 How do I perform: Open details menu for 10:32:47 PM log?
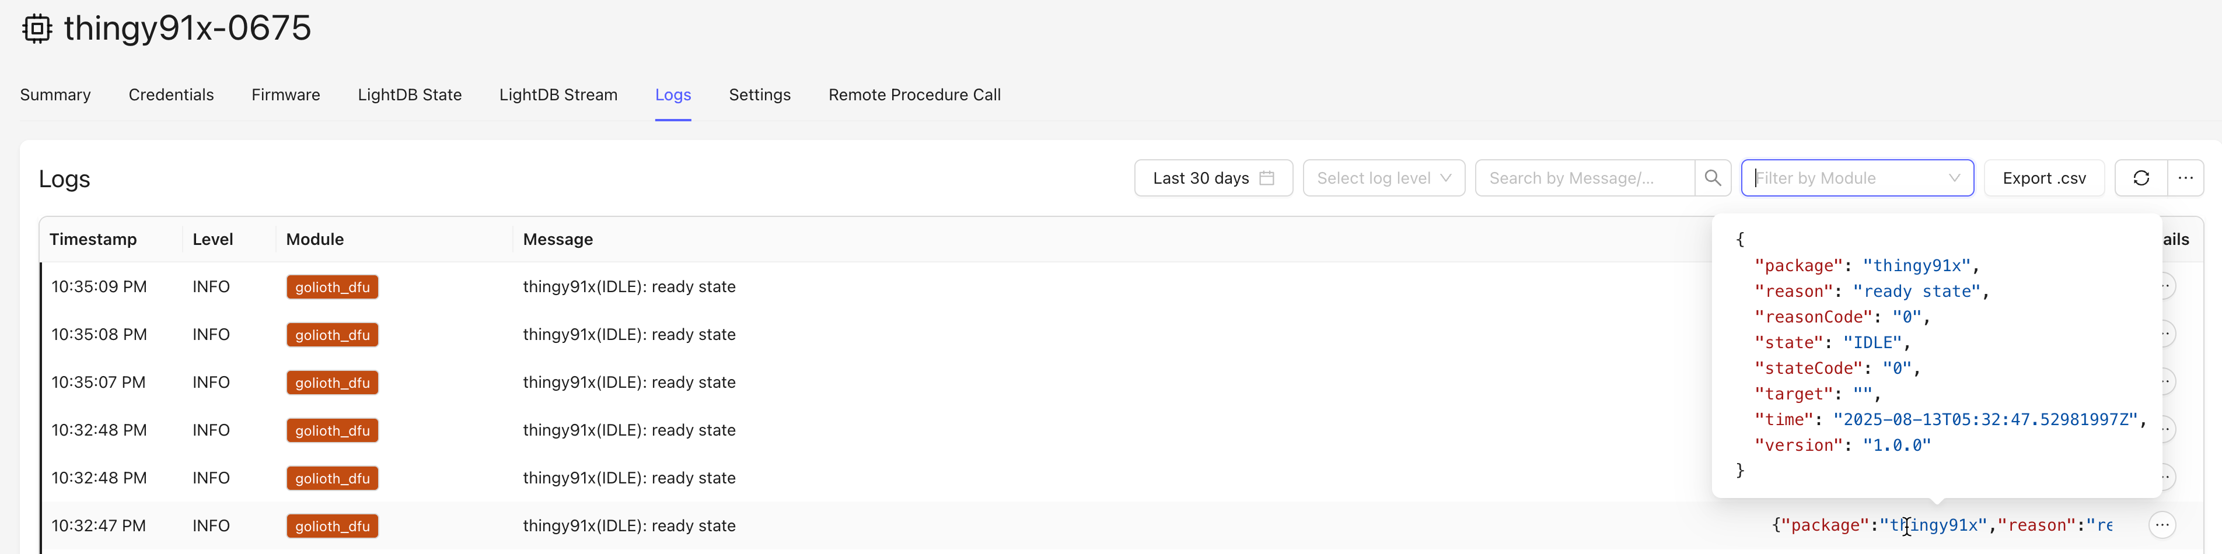point(2162,525)
